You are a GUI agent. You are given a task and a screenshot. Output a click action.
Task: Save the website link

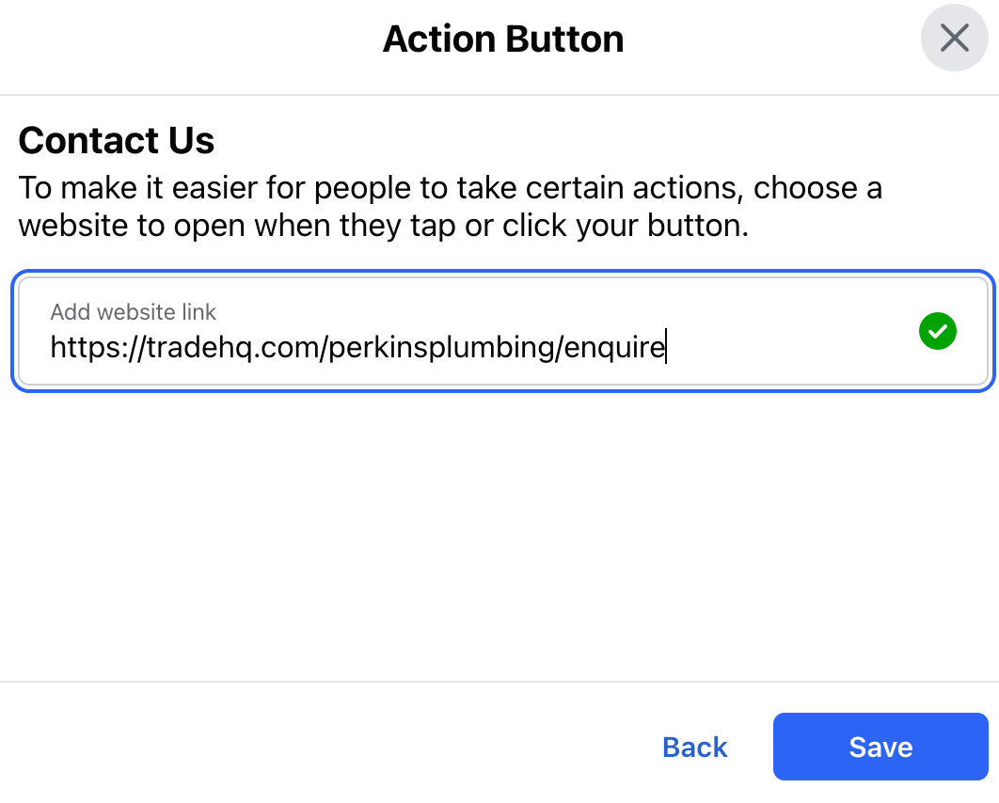(x=880, y=747)
